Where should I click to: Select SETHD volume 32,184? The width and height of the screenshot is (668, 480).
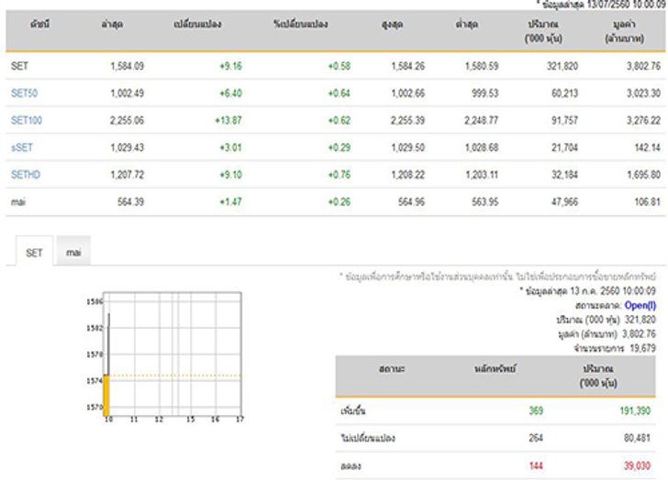pos(564,175)
